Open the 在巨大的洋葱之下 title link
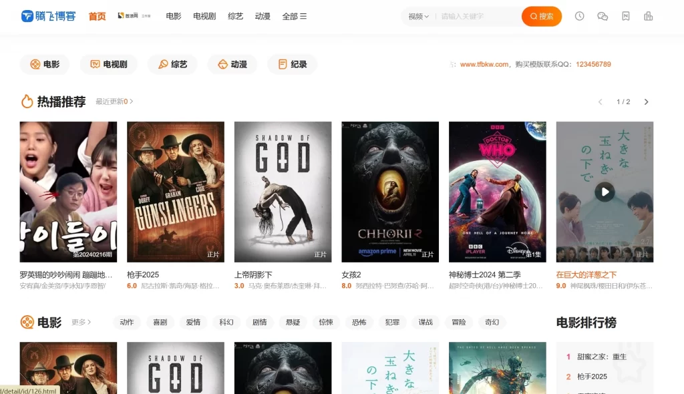Screen dimensions: 684x394 (x=586, y=274)
